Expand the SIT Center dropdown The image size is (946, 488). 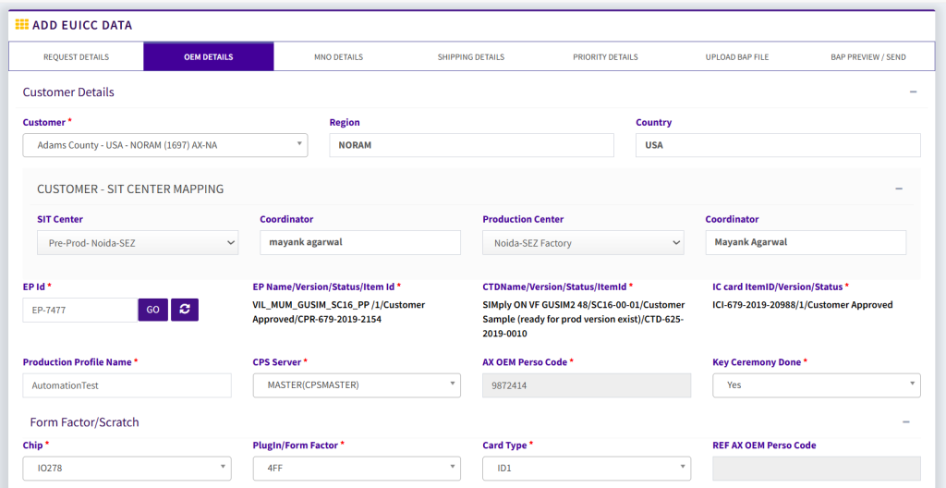point(137,243)
